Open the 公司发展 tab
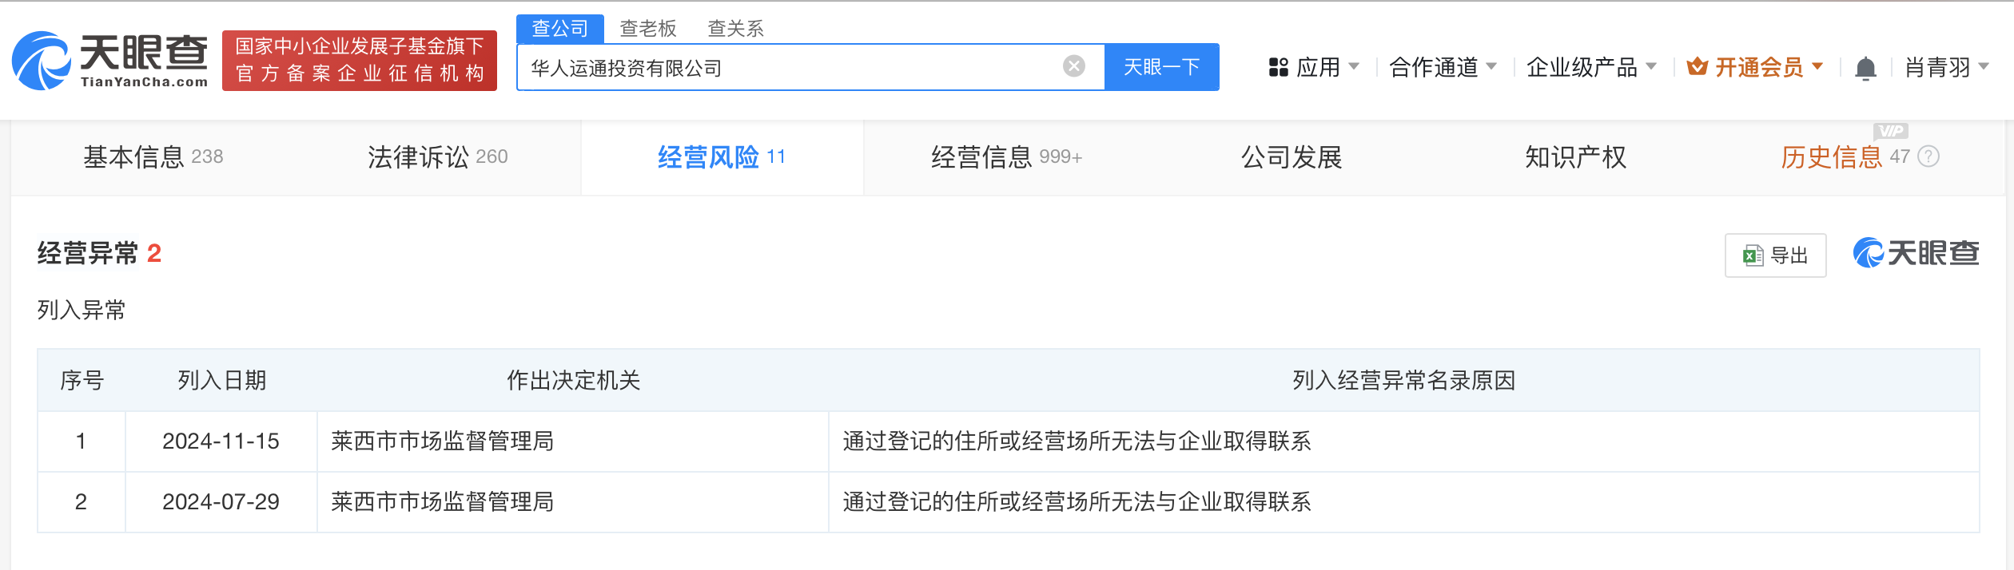 click(x=1291, y=156)
